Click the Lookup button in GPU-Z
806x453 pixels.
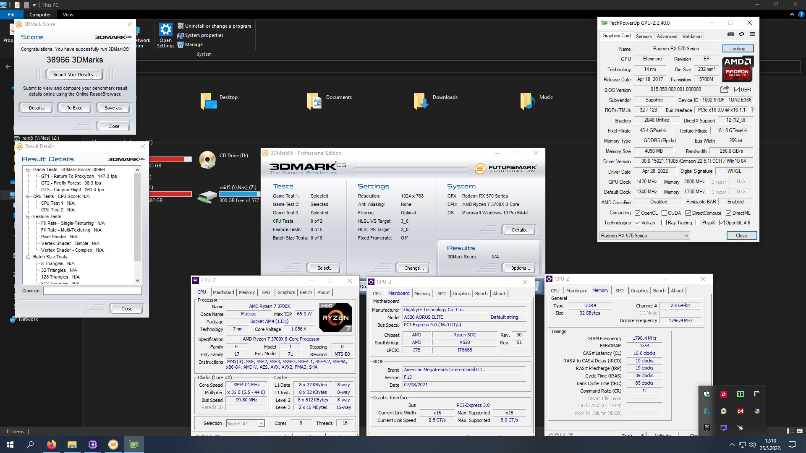[738, 49]
